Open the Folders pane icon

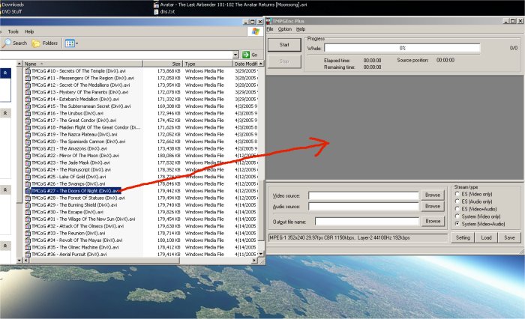pos(36,43)
